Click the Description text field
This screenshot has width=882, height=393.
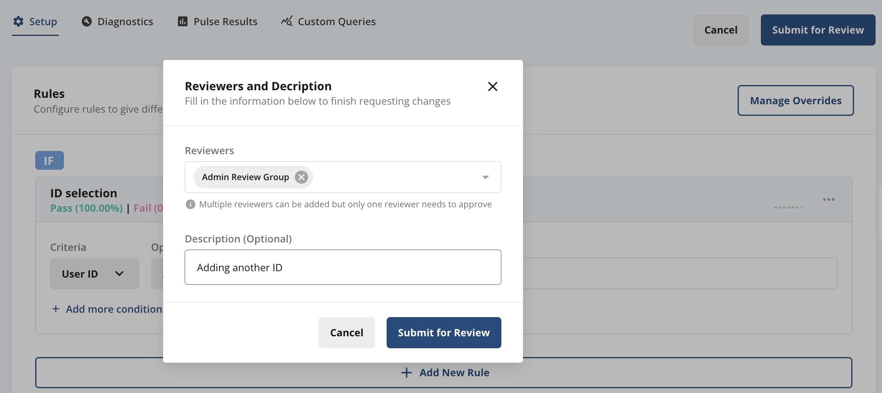(x=343, y=267)
